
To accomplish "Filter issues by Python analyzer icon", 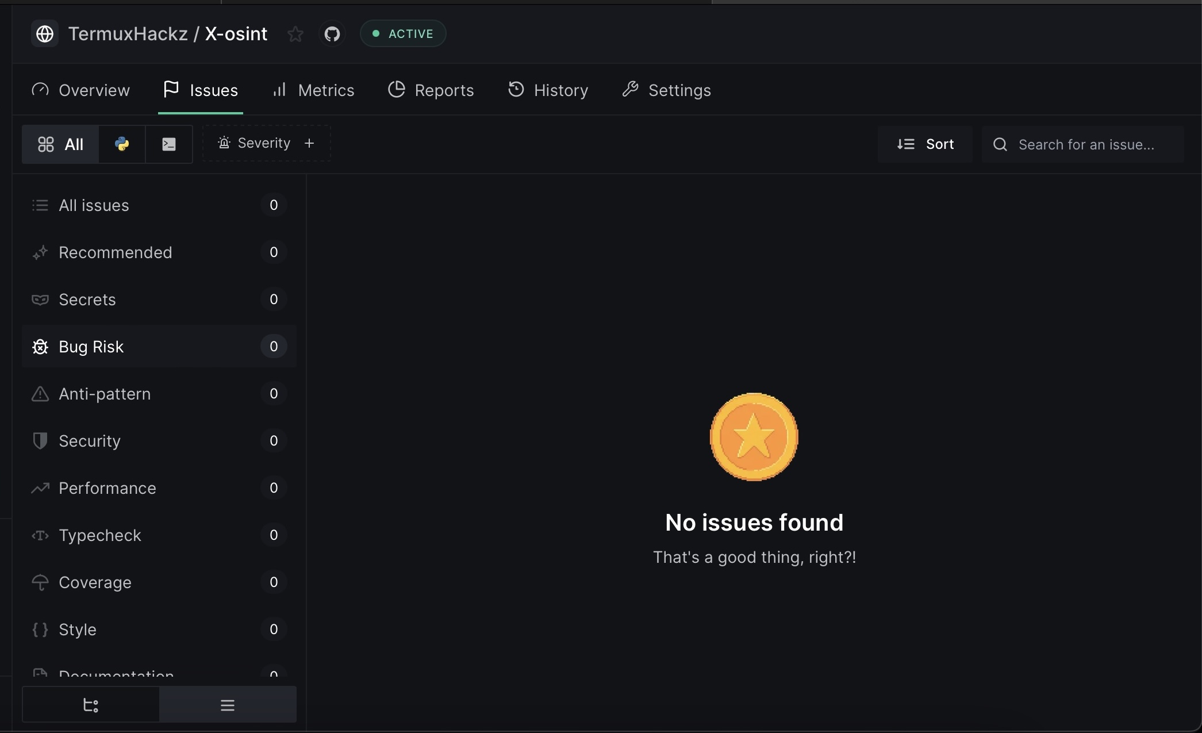I will click(122, 144).
